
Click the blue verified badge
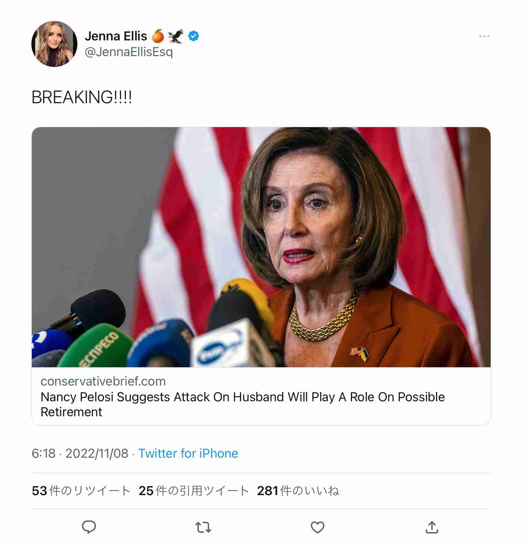pos(194,36)
